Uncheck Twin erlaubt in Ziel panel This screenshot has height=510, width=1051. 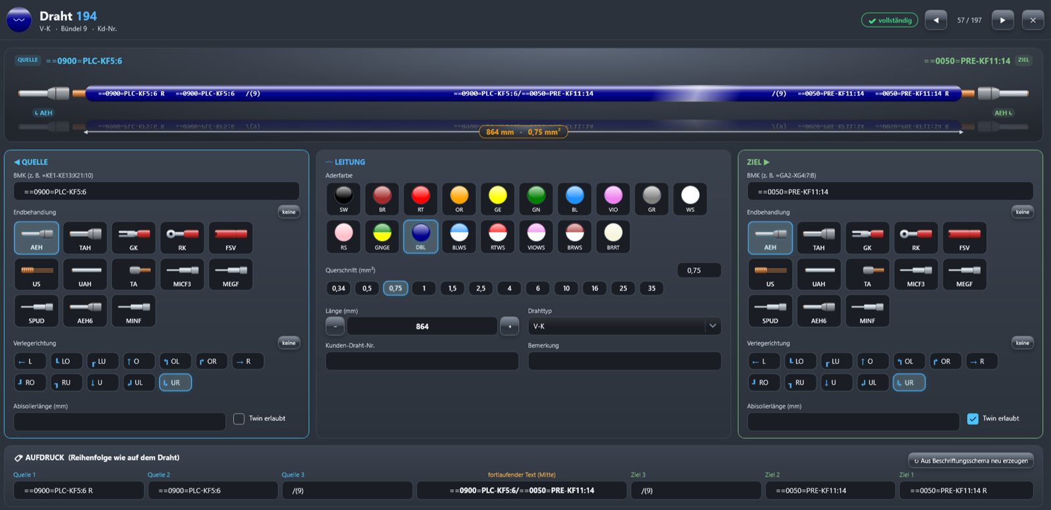(x=973, y=419)
